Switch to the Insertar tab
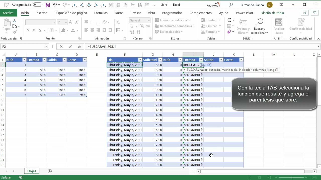 pyautogui.click(x=41, y=13)
